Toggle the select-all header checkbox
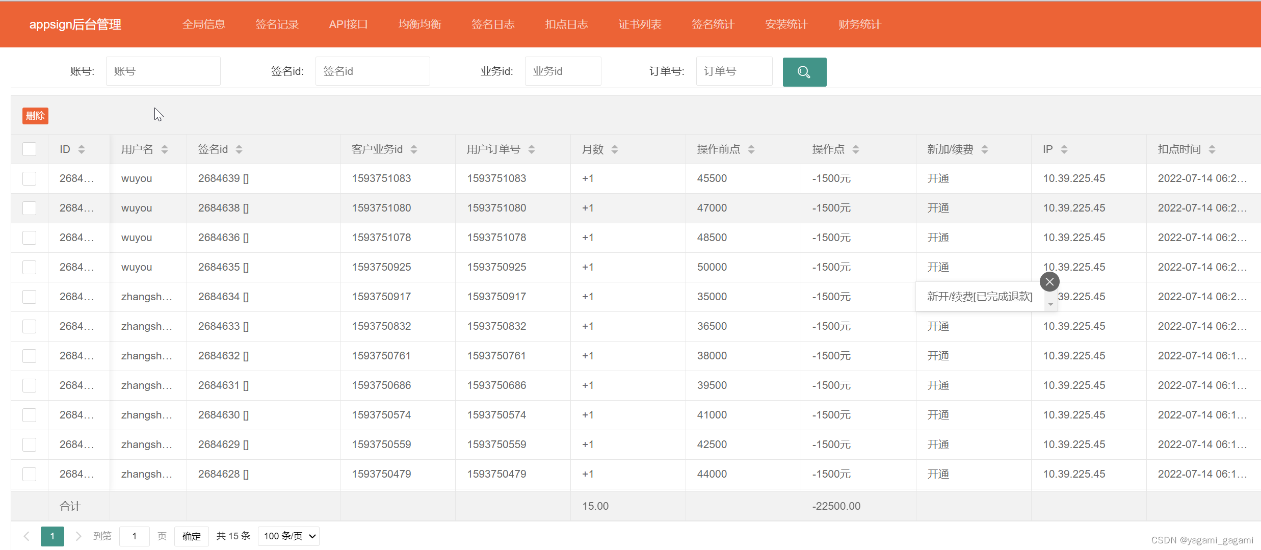 coord(30,149)
